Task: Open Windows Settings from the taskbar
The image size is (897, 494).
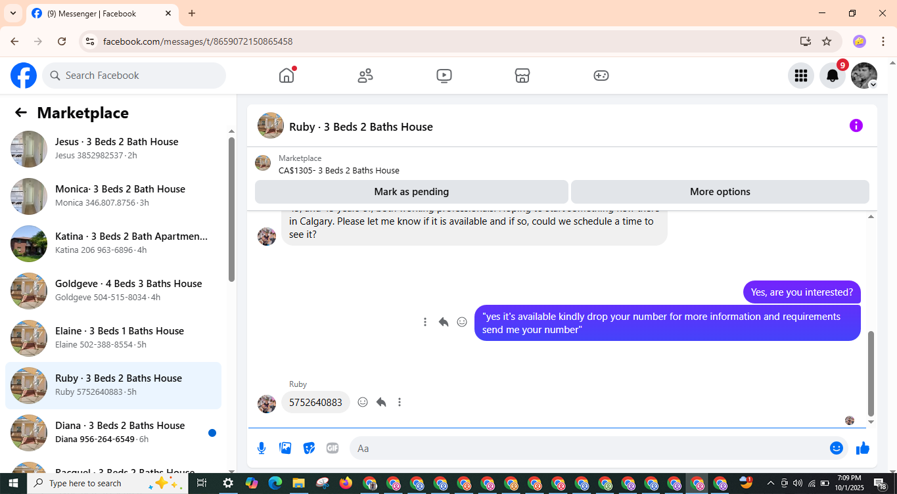Action: click(228, 483)
